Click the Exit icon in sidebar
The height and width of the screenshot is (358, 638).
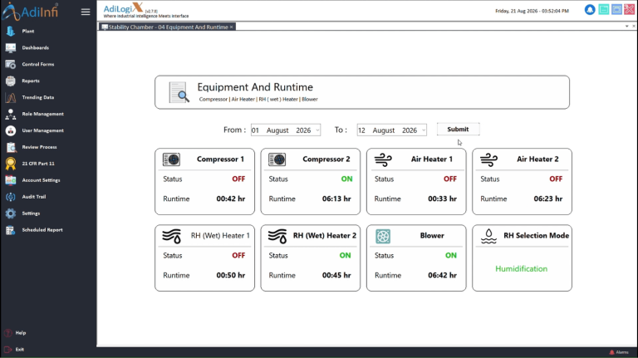7,350
